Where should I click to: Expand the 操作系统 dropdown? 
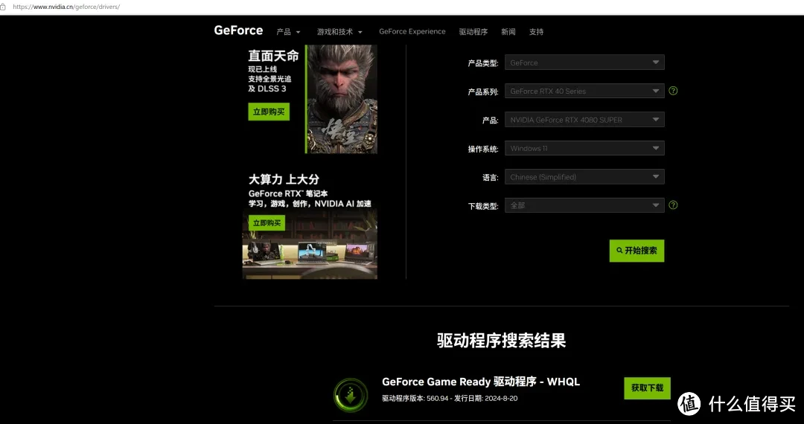point(584,149)
